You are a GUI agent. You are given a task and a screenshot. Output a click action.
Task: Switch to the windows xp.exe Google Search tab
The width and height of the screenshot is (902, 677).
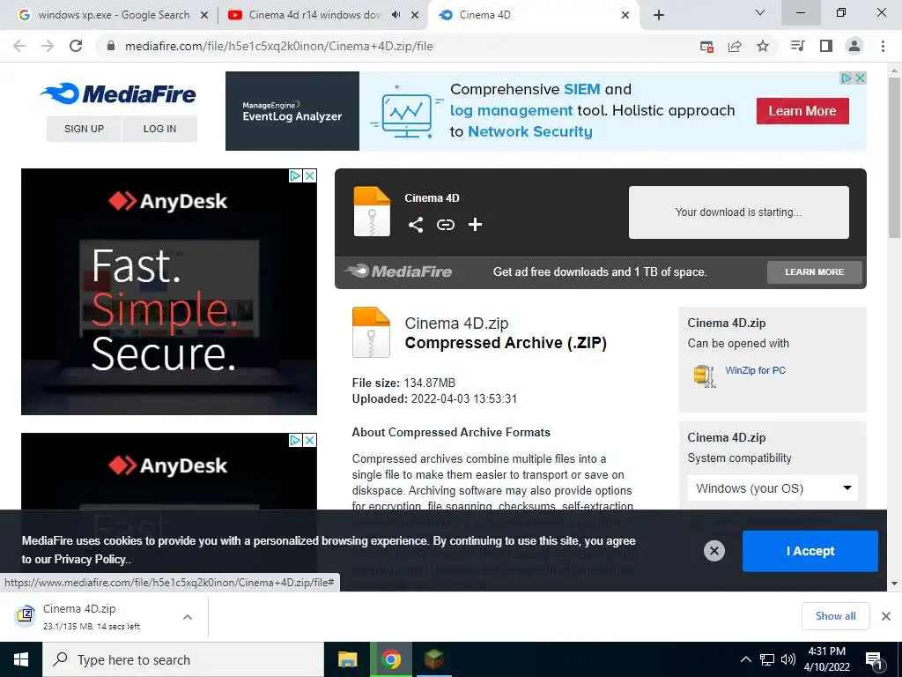point(114,15)
